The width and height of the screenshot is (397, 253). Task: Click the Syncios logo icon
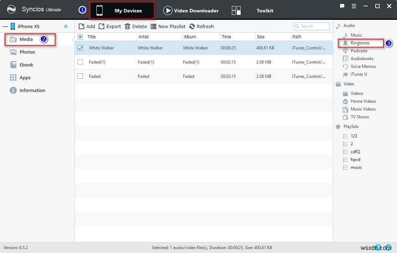pos(11,9)
